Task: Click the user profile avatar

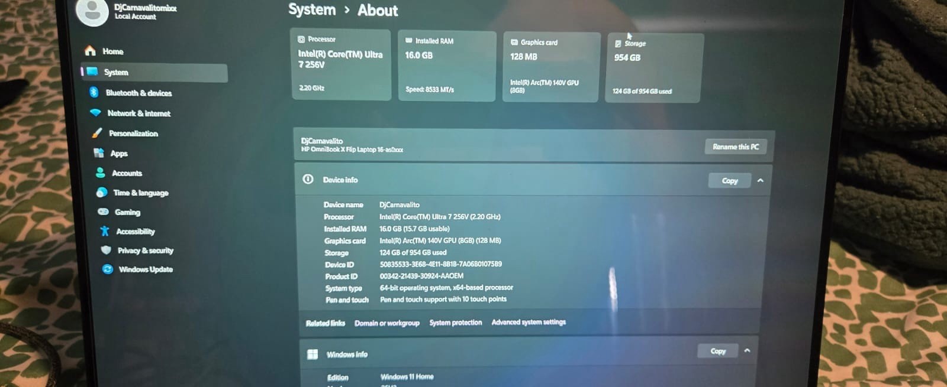Action: point(93,11)
